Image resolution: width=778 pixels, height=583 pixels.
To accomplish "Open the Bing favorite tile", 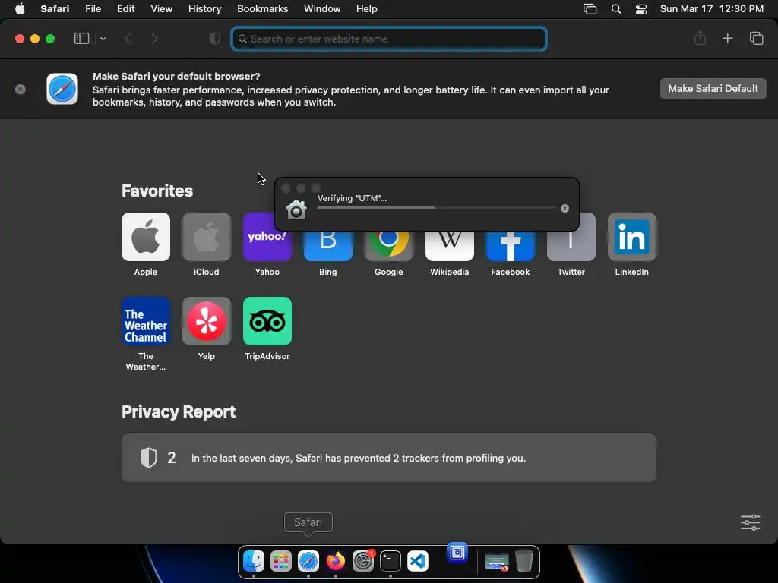I will click(x=328, y=246).
